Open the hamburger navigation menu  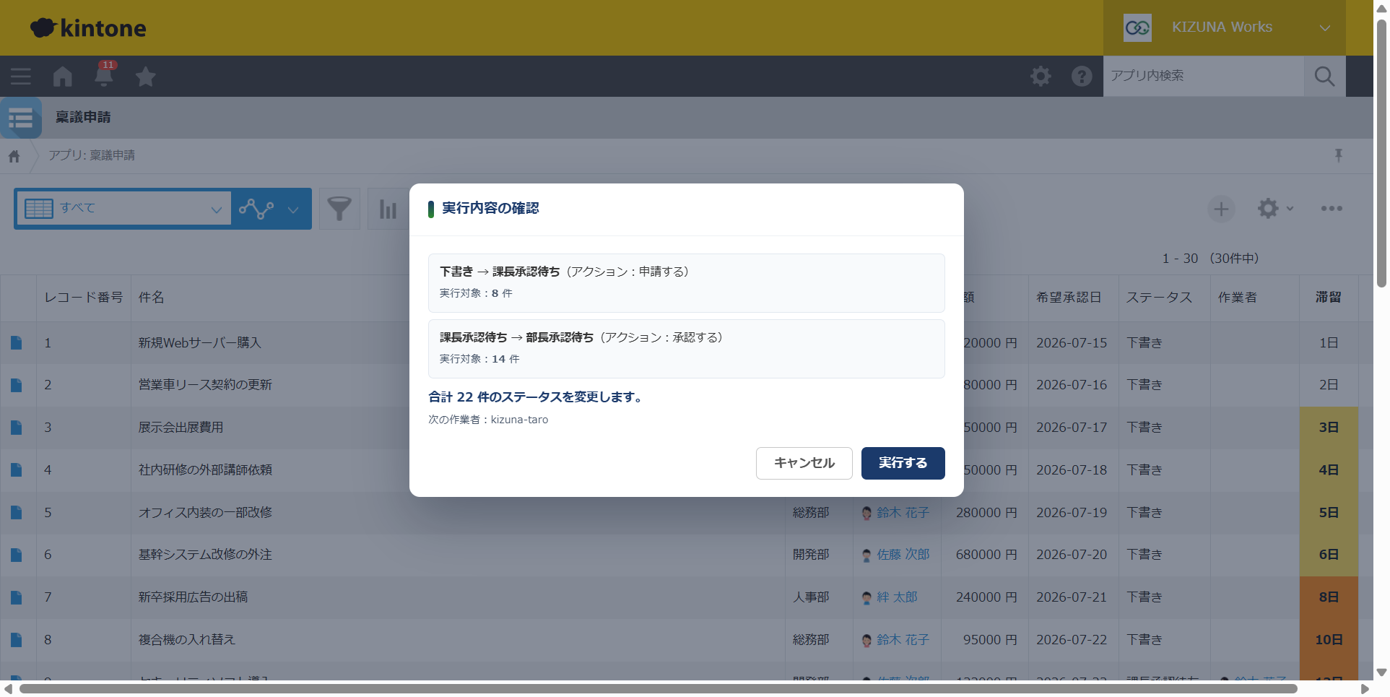(20, 76)
